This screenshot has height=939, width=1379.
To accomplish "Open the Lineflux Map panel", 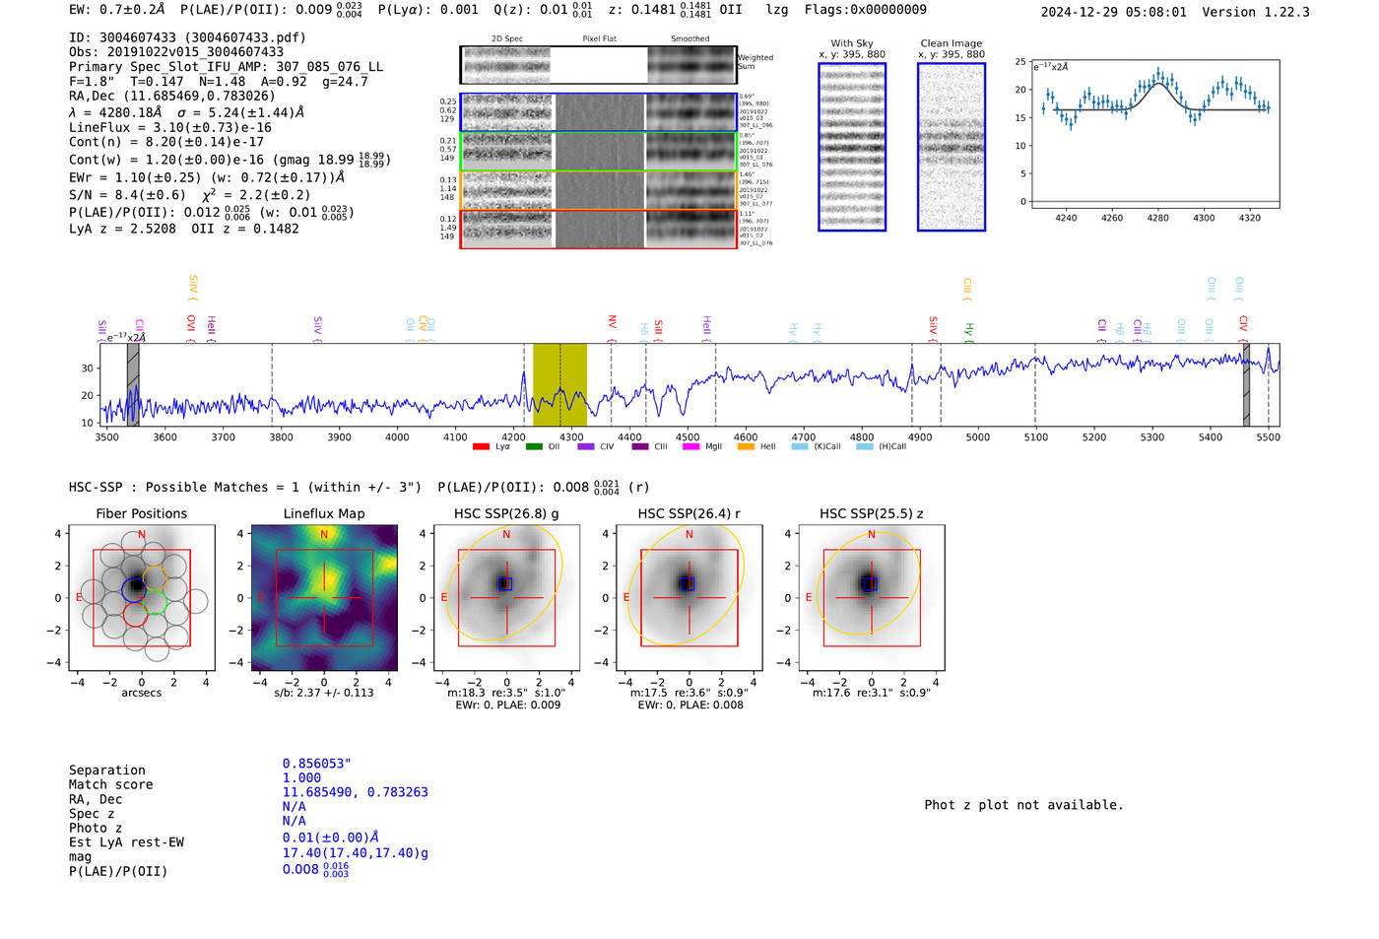I will point(324,597).
